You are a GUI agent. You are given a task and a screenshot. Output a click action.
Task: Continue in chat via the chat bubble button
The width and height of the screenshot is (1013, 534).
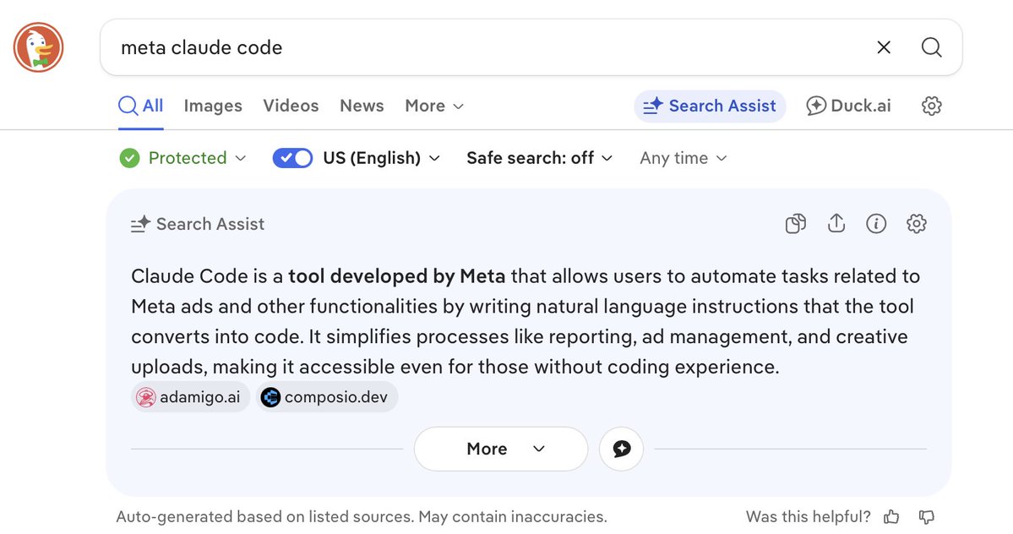(x=622, y=449)
